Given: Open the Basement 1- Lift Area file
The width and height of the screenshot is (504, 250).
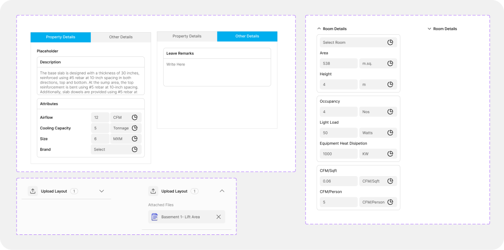Looking at the screenshot, I should click(x=180, y=217).
